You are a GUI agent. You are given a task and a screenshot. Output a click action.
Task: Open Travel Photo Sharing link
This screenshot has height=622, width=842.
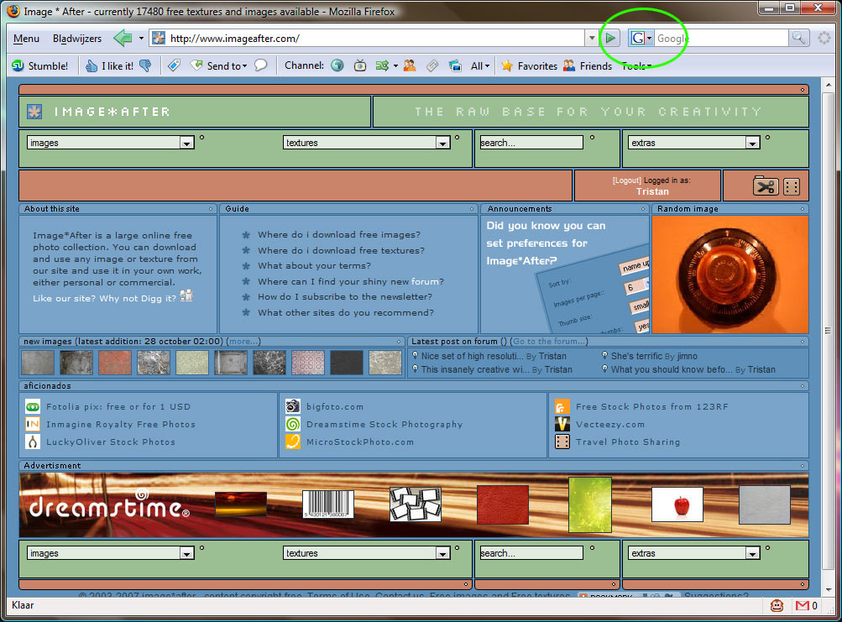628,442
